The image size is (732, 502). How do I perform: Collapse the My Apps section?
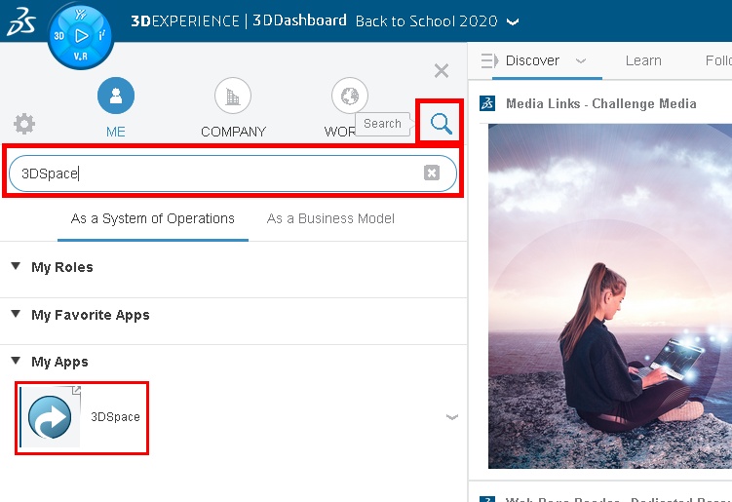tap(16, 361)
